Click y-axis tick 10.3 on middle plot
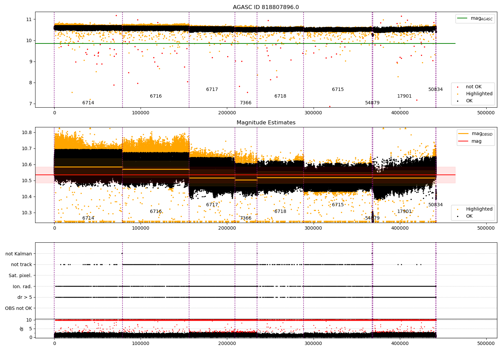 (x=27, y=213)
